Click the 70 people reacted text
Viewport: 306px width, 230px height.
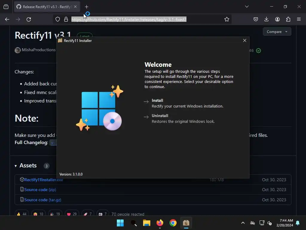pyautogui.click(x=128, y=214)
